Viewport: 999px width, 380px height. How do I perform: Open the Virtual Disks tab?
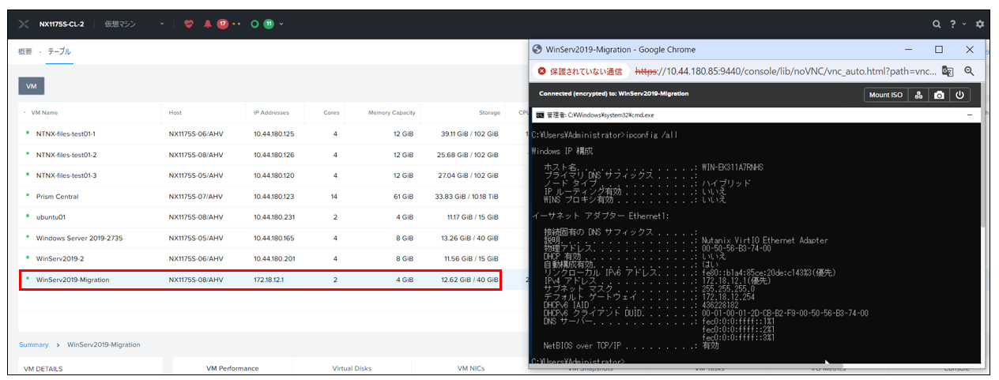click(x=352, y=368)
